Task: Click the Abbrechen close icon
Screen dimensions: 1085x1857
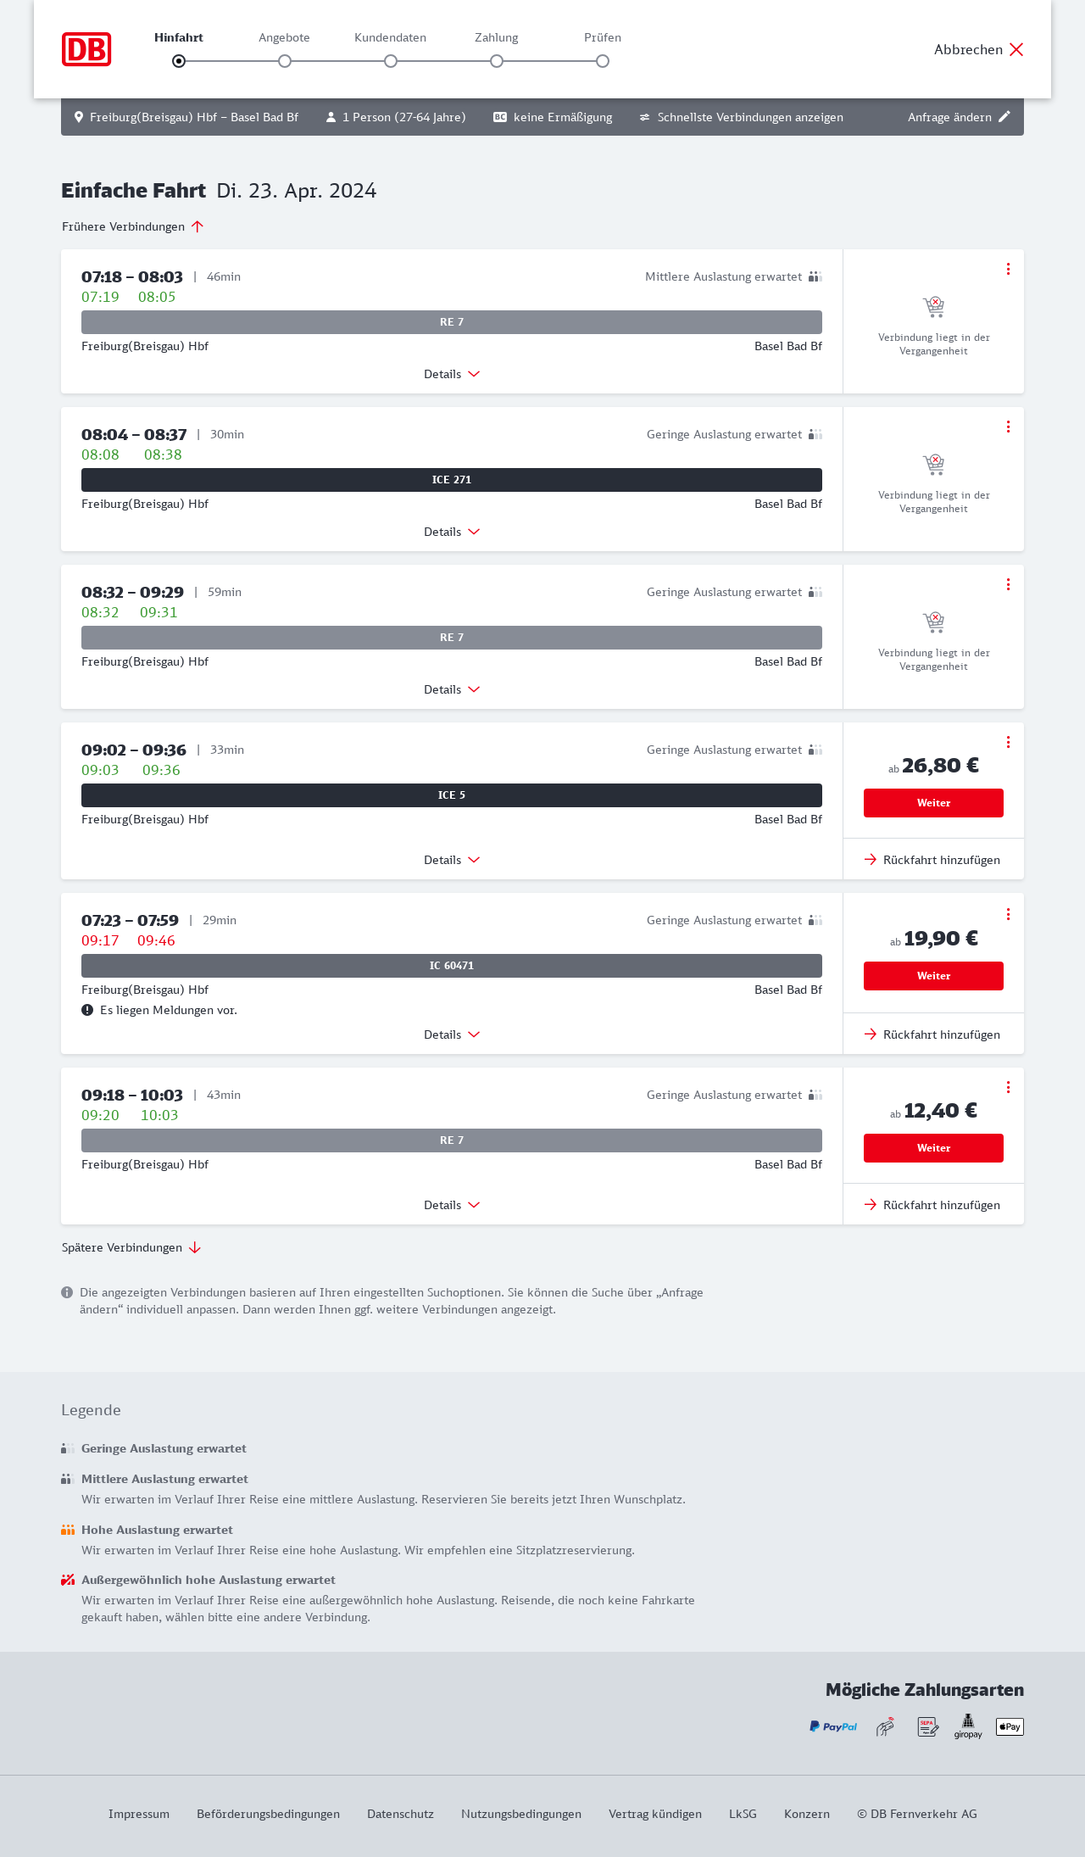Action: pos(1016,49)
